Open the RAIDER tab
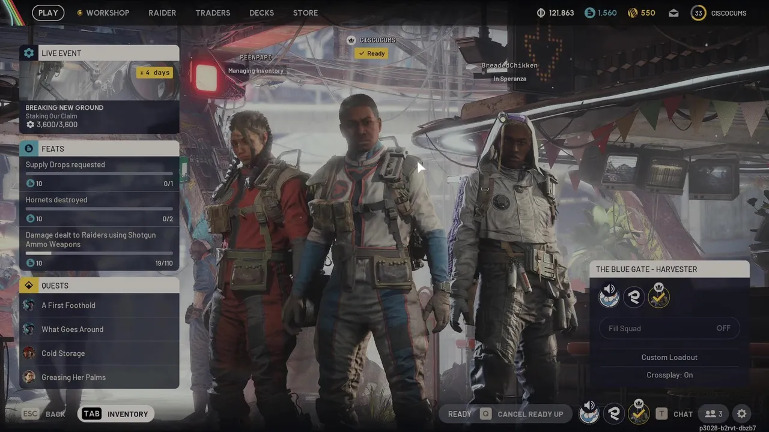The width and height of the screenshot is (769, 432). [x=162, y=13]
